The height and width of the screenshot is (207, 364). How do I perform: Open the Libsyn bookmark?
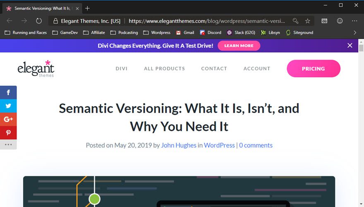coord(270,33)
